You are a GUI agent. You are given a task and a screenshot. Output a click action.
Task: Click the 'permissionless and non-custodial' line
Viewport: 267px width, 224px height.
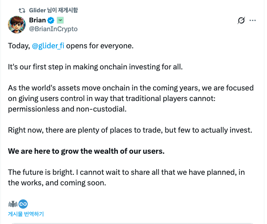coord(67,109)
